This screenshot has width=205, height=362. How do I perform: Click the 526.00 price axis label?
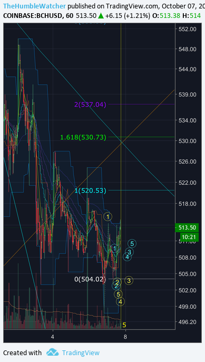coord(188,161)
